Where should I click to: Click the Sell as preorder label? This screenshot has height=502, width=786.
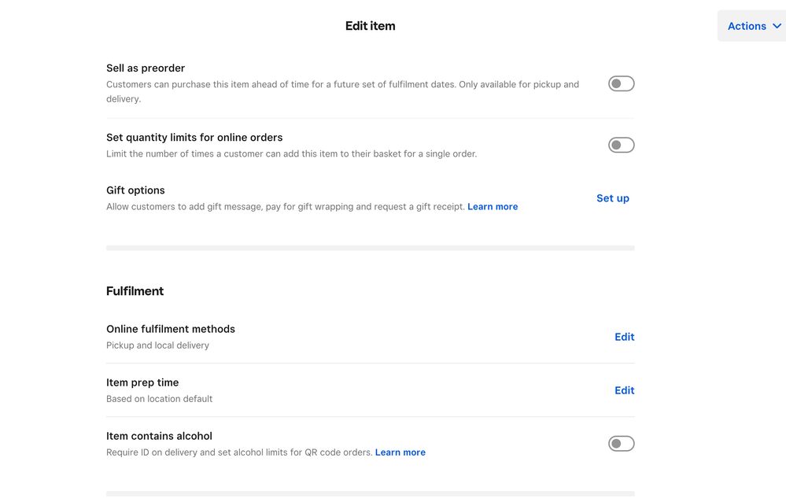pyautogui.click(x=146, y=68)
